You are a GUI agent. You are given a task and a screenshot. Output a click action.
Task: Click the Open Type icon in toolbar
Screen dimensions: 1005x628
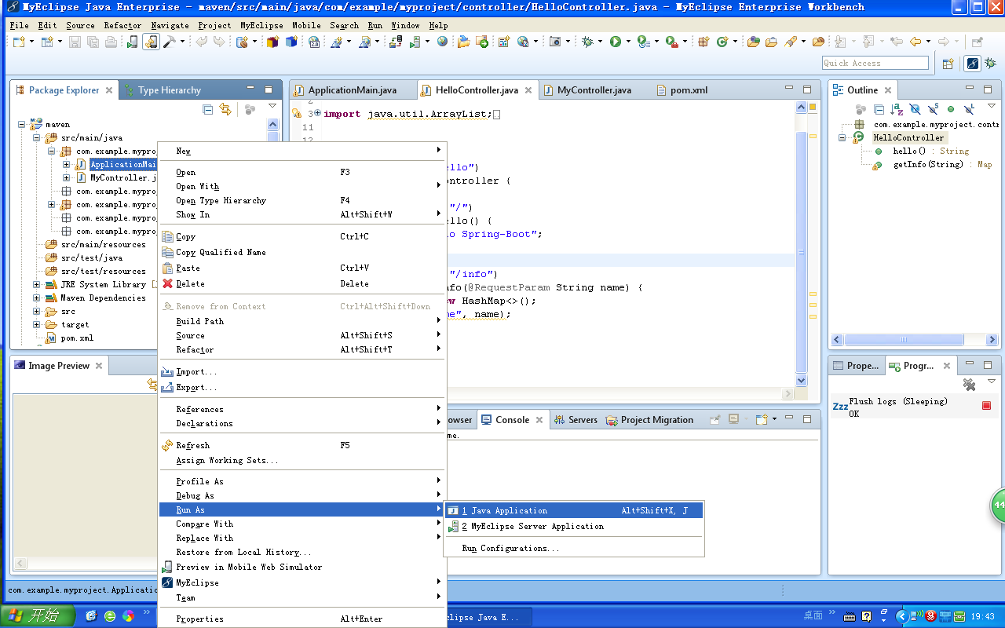pos(753,42)
